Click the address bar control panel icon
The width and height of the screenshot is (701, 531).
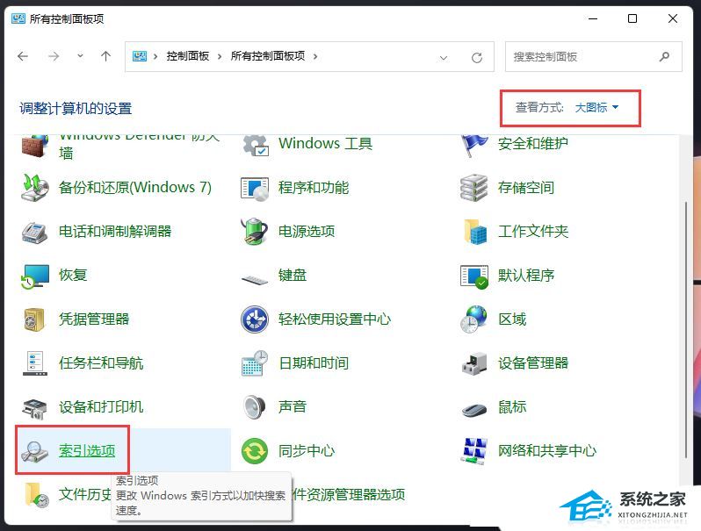tap(140, 56)
